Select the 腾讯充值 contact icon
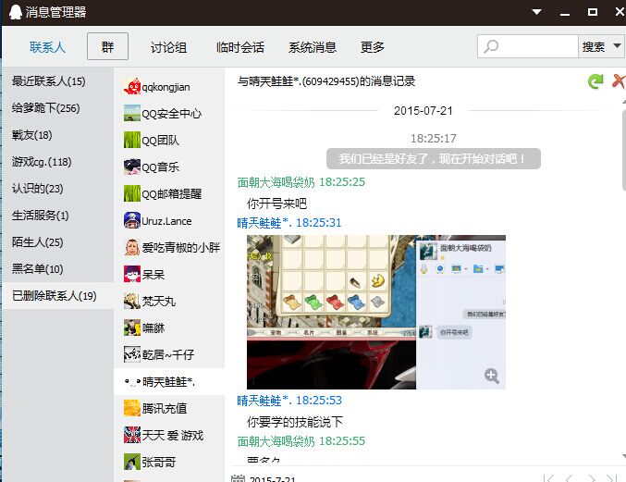This screenshot has width=626, height=482. [x=132, y=408]
